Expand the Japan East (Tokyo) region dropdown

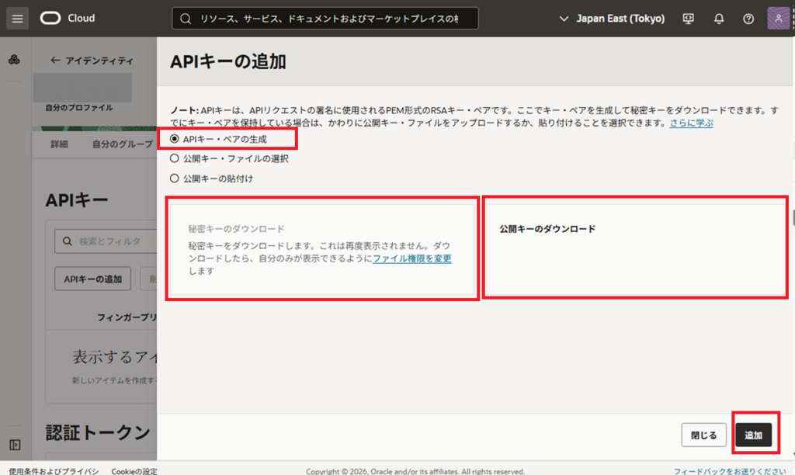tap(612, 19)
